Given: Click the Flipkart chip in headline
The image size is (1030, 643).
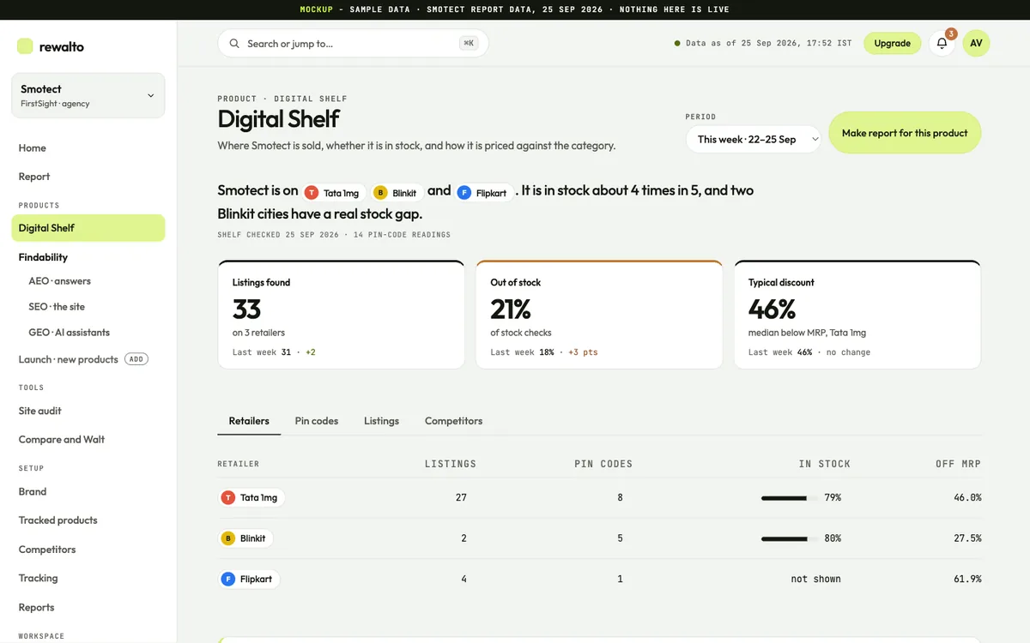Looking at the screenshot, I should 484,193.
